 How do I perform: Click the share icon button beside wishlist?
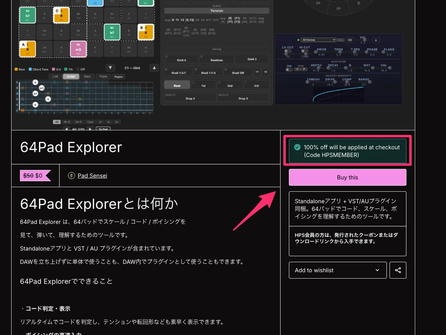pyautogui.click(x=398, y=270)
